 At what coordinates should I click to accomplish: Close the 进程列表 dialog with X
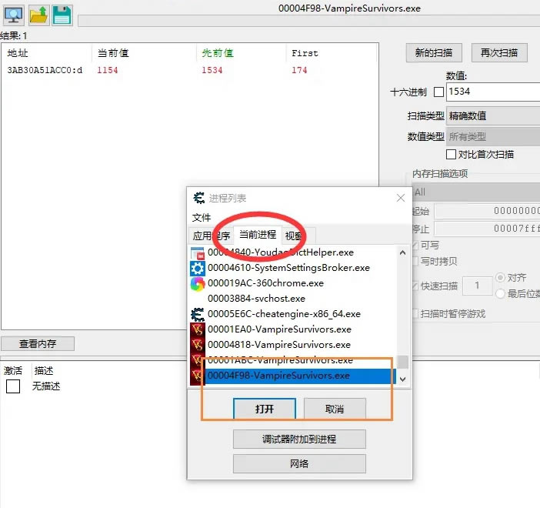point(400,199)
